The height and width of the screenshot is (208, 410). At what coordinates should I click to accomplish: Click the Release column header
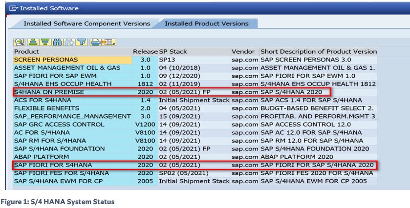(145, 51)
